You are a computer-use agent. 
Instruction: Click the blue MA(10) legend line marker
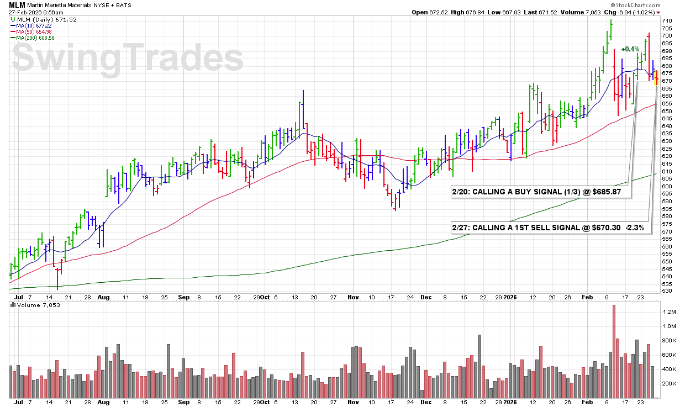[x=12, y=26]
